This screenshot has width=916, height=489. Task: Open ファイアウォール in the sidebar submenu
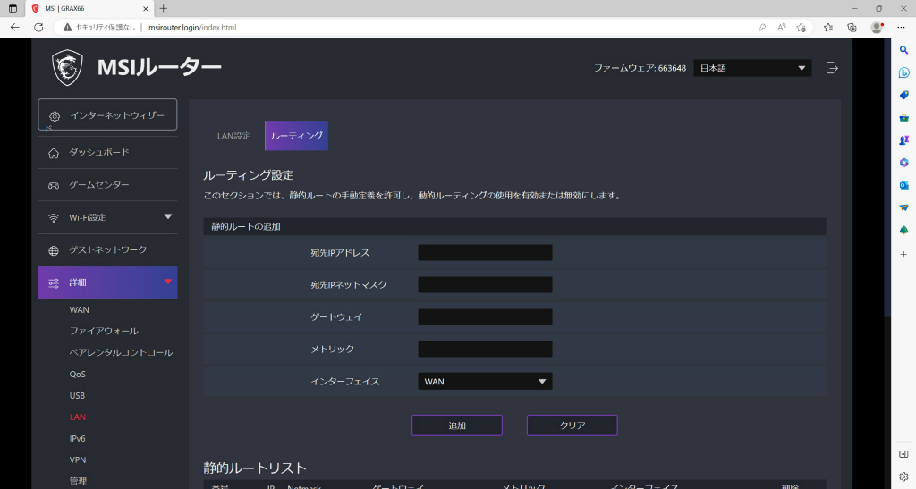(104, 331)
